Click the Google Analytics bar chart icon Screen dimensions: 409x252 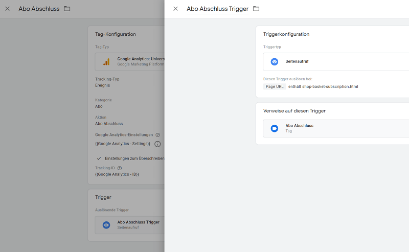(x=106, y=62)
